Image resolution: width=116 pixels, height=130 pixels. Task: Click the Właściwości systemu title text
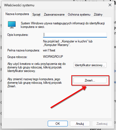point(19,5)
